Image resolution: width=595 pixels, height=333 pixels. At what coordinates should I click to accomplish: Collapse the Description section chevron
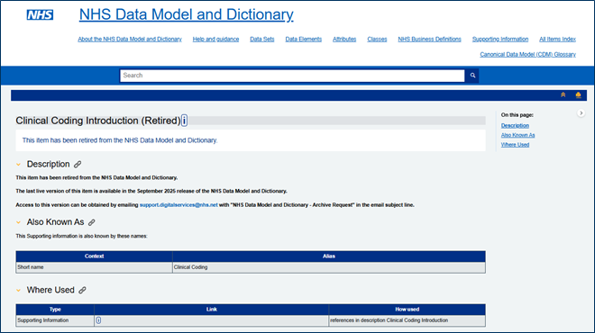pos(18,165)
